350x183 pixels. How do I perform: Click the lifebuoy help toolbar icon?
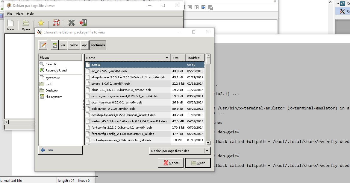pyautogui.click(x=56, y=23)
